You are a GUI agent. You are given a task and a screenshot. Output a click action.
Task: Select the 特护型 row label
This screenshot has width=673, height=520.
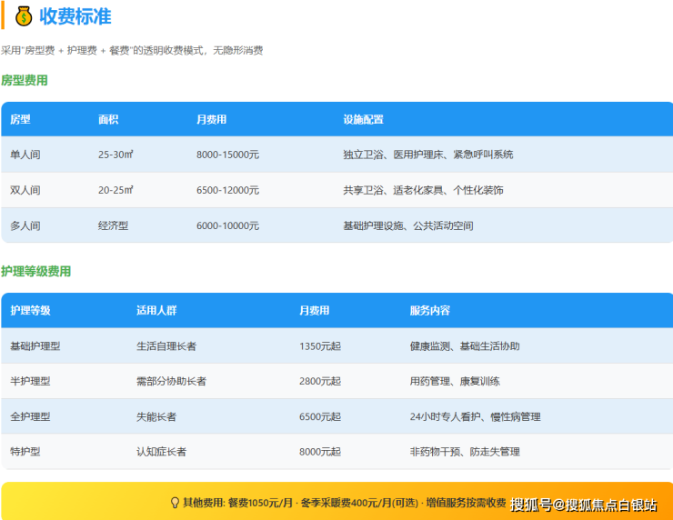click(25, 451)
